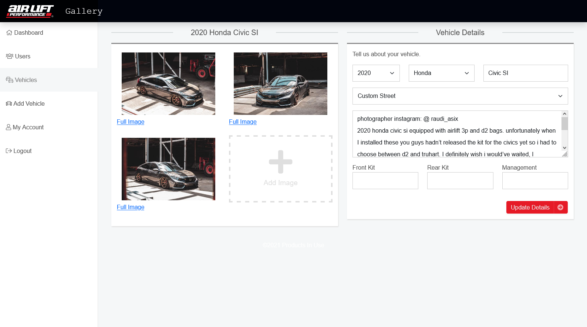
Task: Open the make dropdown showing Honda
Action: click(441, 73)
